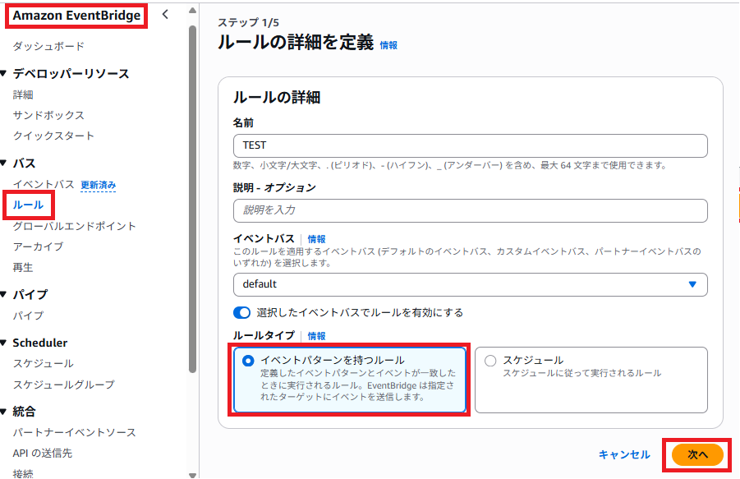Open パートナーイベントソース in the sidebar
The width and height of the screenshot is (740, 479).
[74, 432]
